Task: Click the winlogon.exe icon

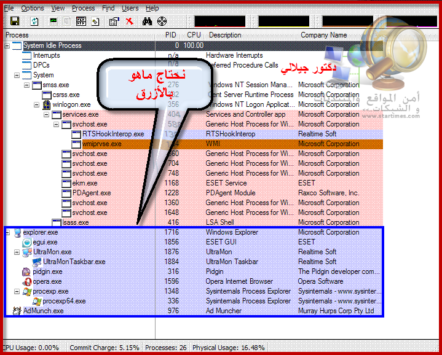Action: pos(46,105)
